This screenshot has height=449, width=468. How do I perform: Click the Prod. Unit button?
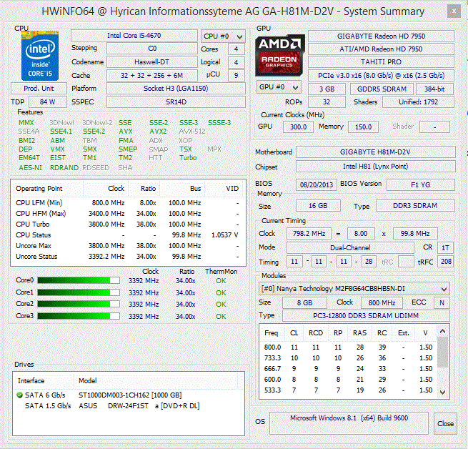[39, 89]
